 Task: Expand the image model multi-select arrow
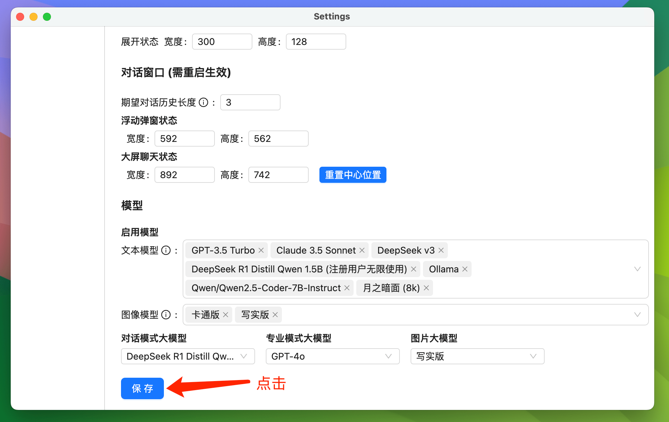[x=637, y=315]
